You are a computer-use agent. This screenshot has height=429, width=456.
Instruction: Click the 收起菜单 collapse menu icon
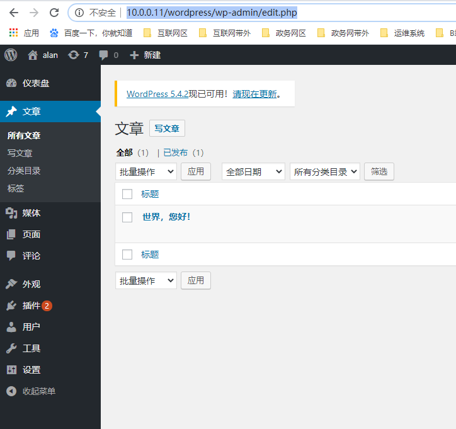pyautogui.click(x=11, y=391)
